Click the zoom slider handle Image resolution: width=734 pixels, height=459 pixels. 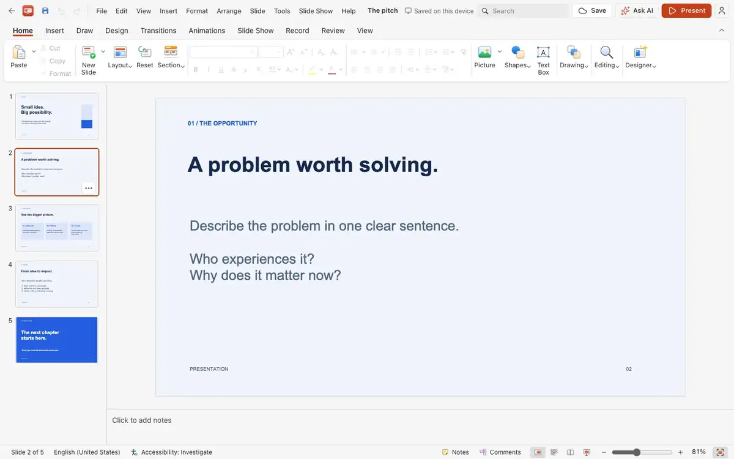[x=637, y=452]
